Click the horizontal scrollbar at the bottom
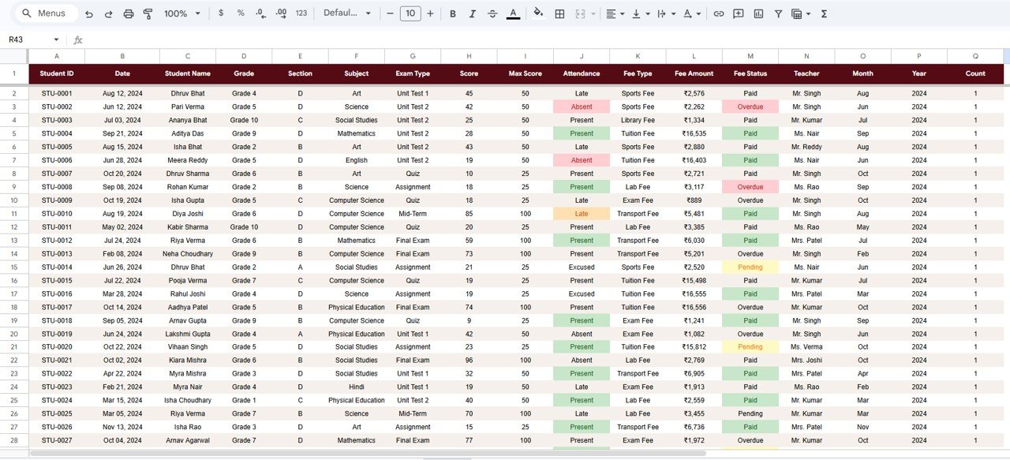 (x=368, y=454)
